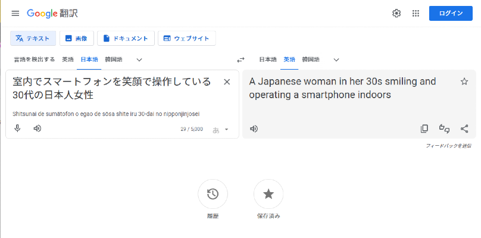
Task: Open the settings gear
Action: coord(396,14)
